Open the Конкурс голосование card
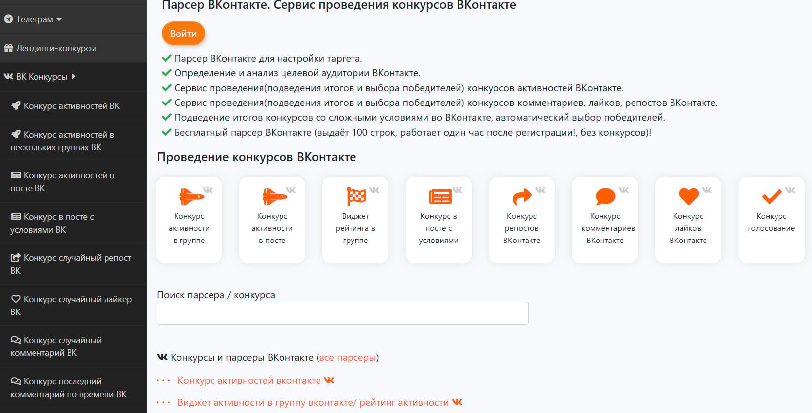812x413 pixels. click(x=772, y=220)
